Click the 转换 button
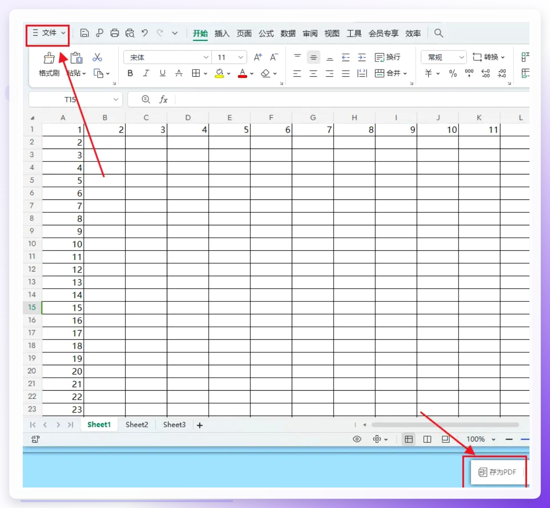This screenshot has width=550, height=508. coord(489,57)
